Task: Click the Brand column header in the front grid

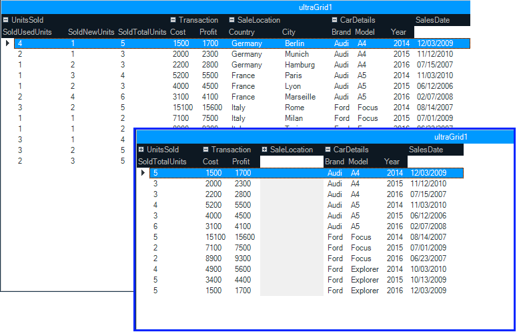Action: point(335,162)
